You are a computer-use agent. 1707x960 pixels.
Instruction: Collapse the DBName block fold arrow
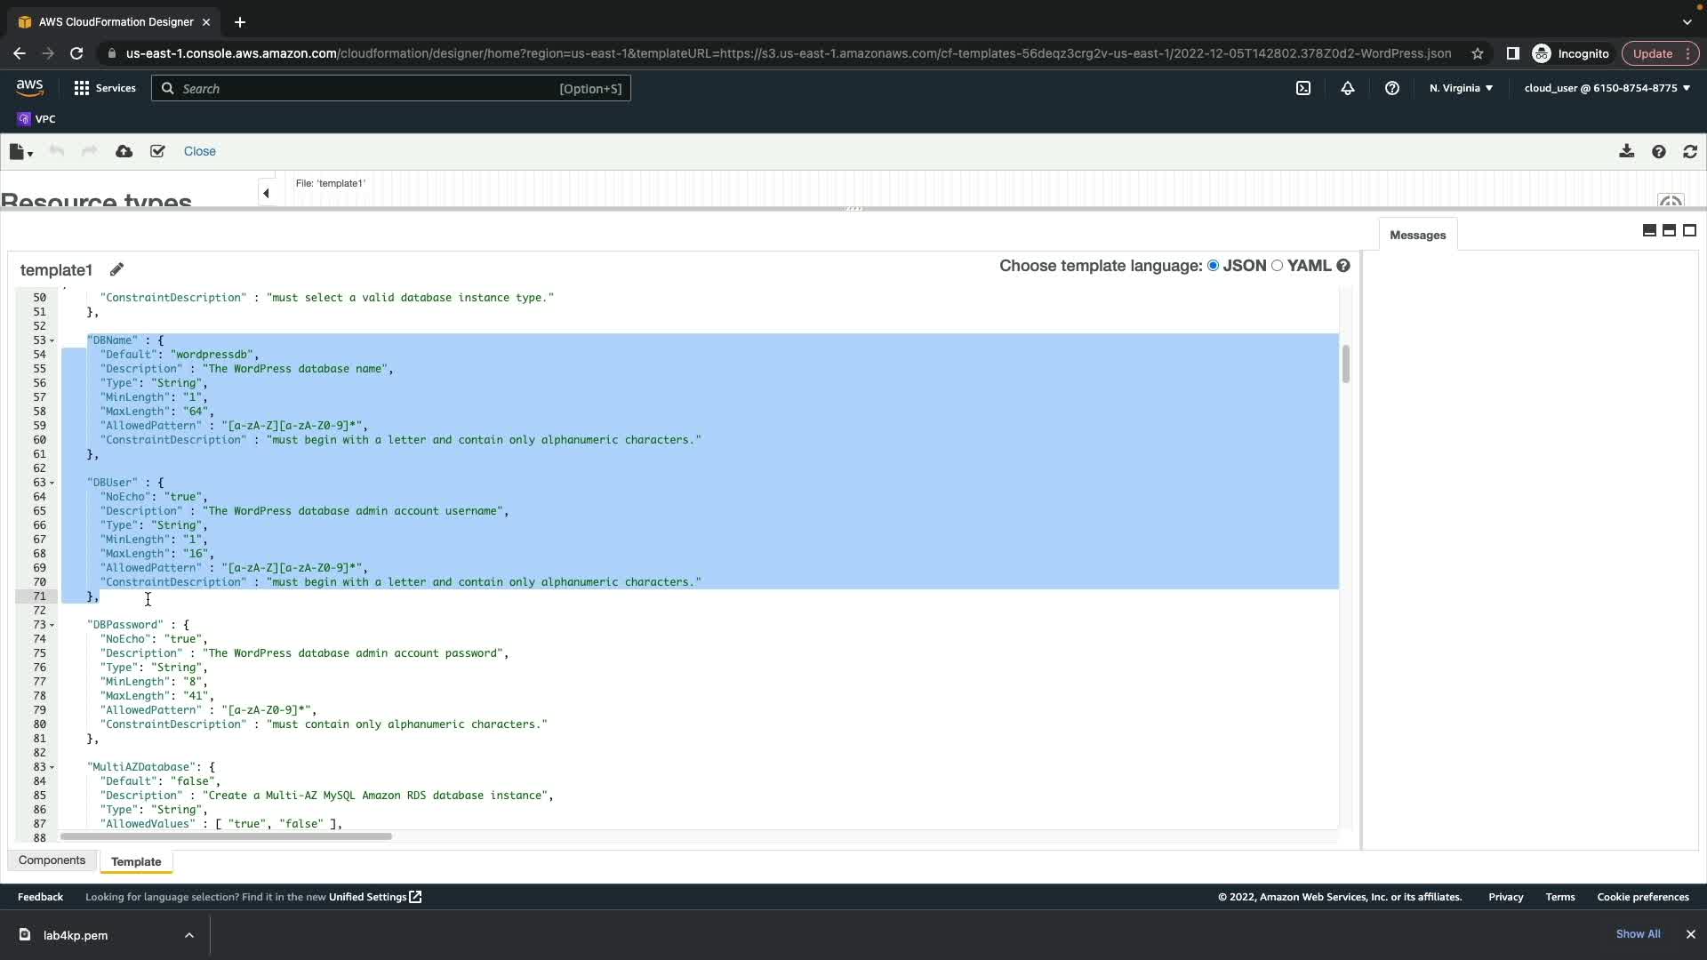coord(52,341)
